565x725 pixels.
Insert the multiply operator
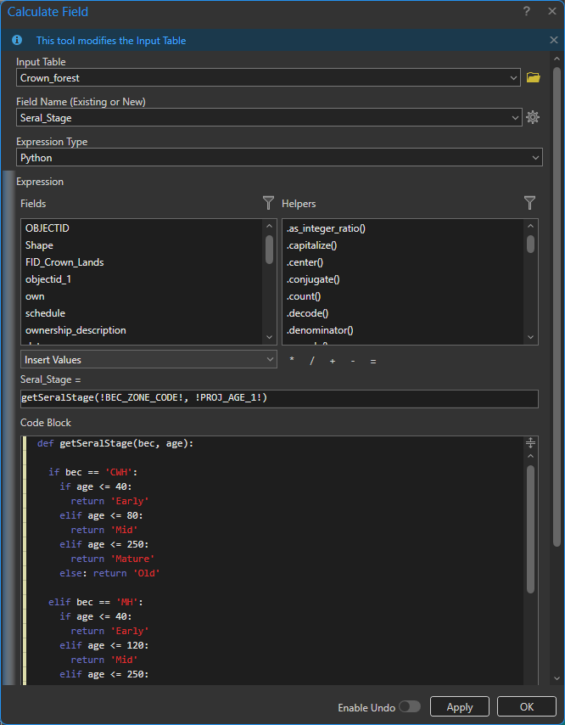tap(292, 361)
